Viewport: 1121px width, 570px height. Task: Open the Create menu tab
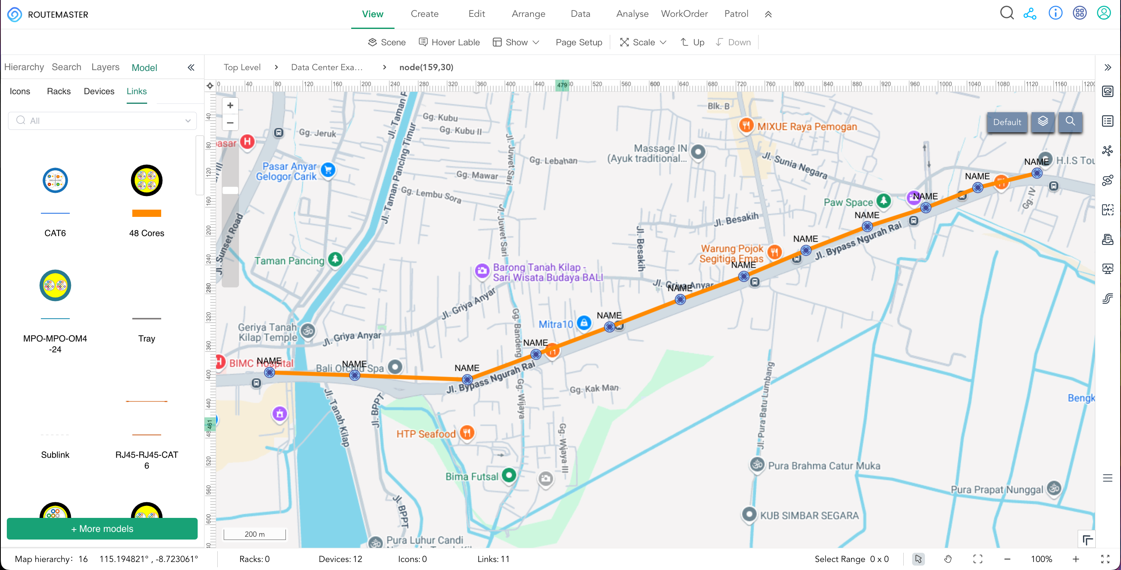pos(424,14)
